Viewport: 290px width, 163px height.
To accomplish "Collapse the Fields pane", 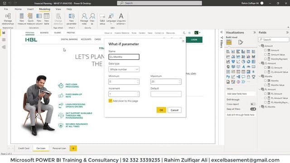I will coord(287,32).
